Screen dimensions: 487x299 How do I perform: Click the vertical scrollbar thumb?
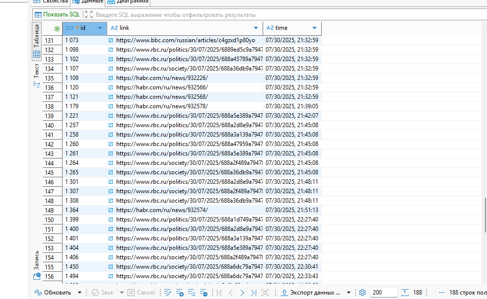click(485, 215)
